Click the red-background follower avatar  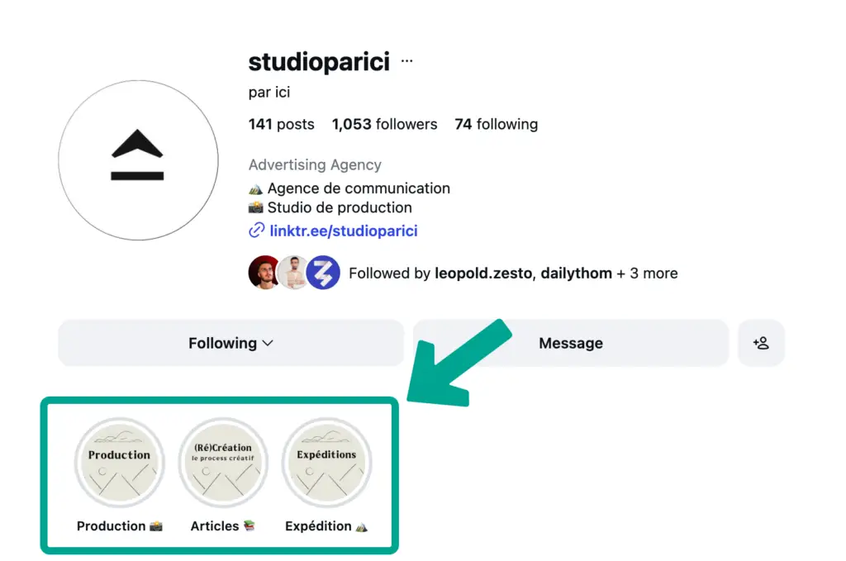pos(264,273)
